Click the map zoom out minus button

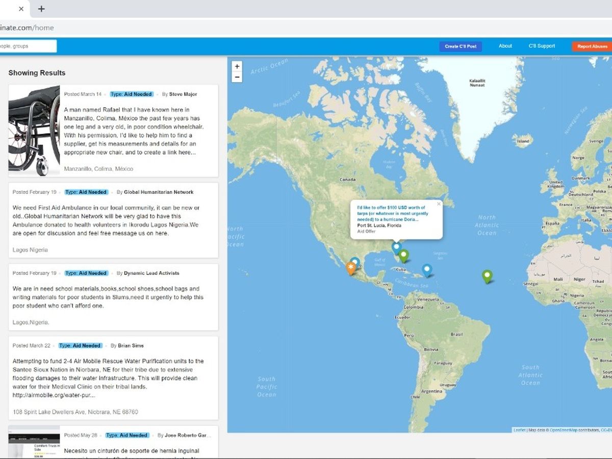tap(237, 78)
